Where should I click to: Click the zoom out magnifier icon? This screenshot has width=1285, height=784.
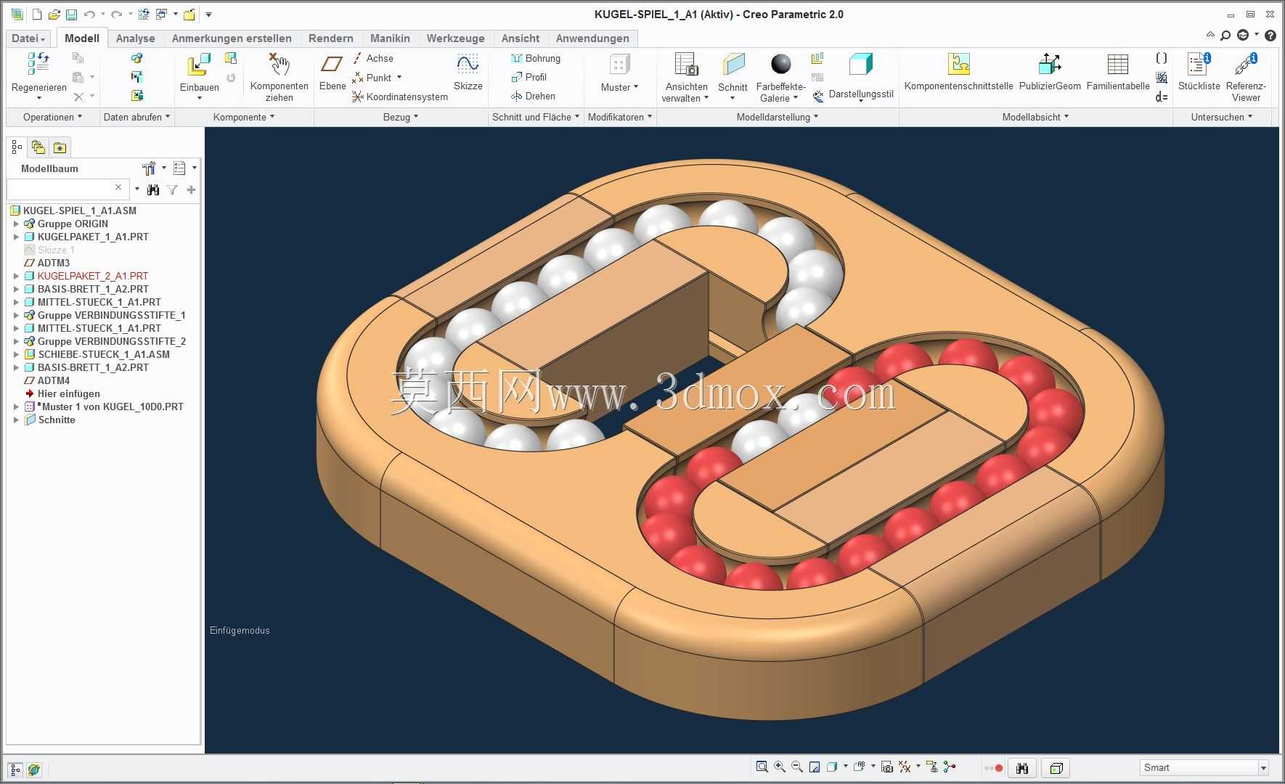click(797, 767)
